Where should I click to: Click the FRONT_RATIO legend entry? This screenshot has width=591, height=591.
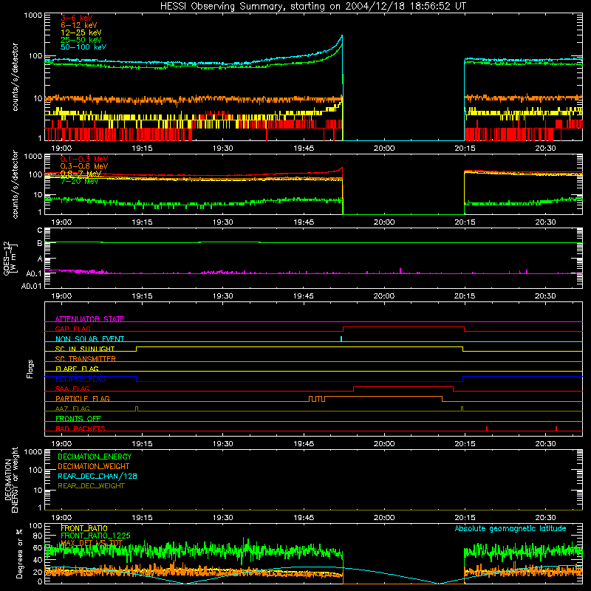(x=84, y=528)
